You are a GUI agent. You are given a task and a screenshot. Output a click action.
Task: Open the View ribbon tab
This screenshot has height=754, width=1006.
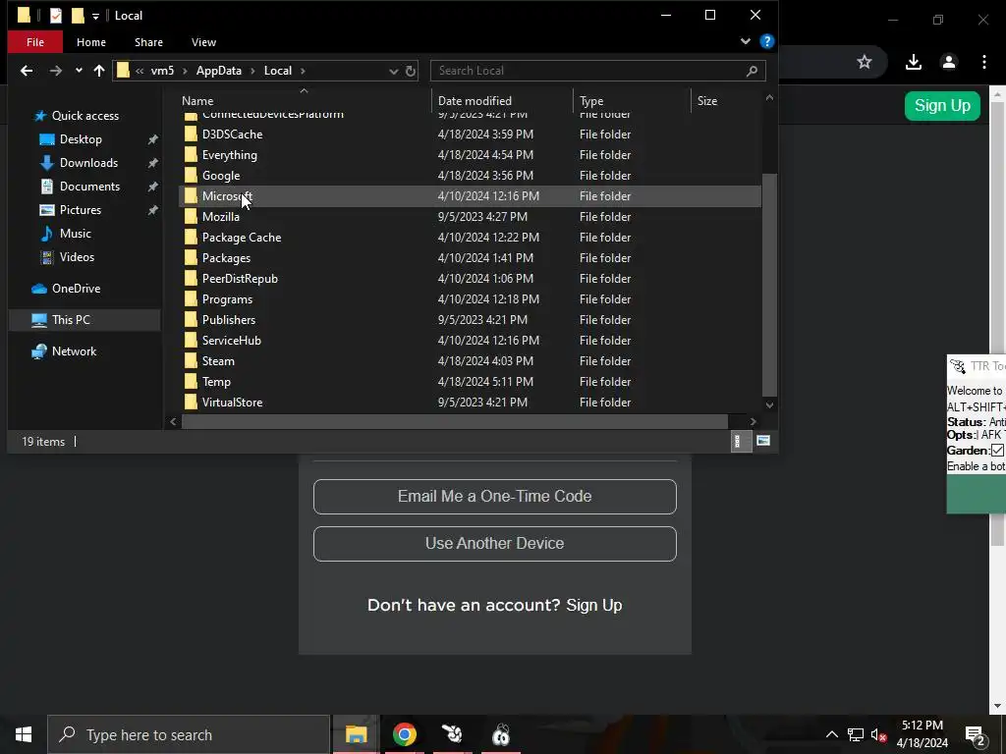pos(203,42)
